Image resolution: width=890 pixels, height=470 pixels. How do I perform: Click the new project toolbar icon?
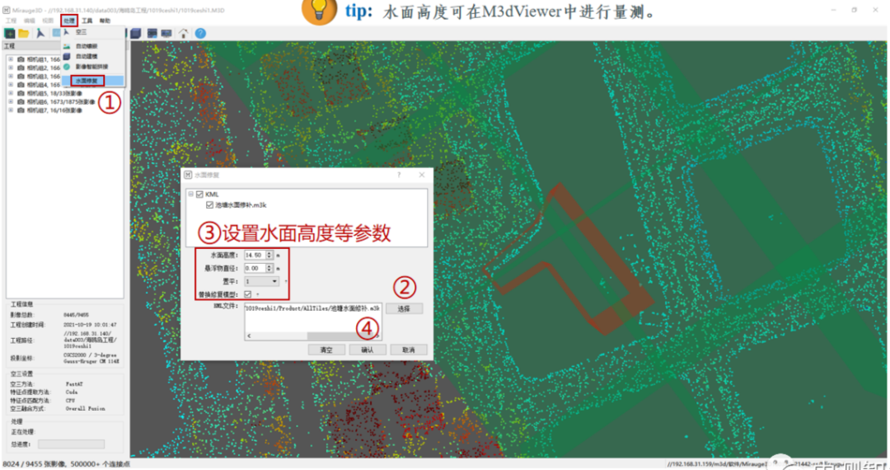pos(10,33)
